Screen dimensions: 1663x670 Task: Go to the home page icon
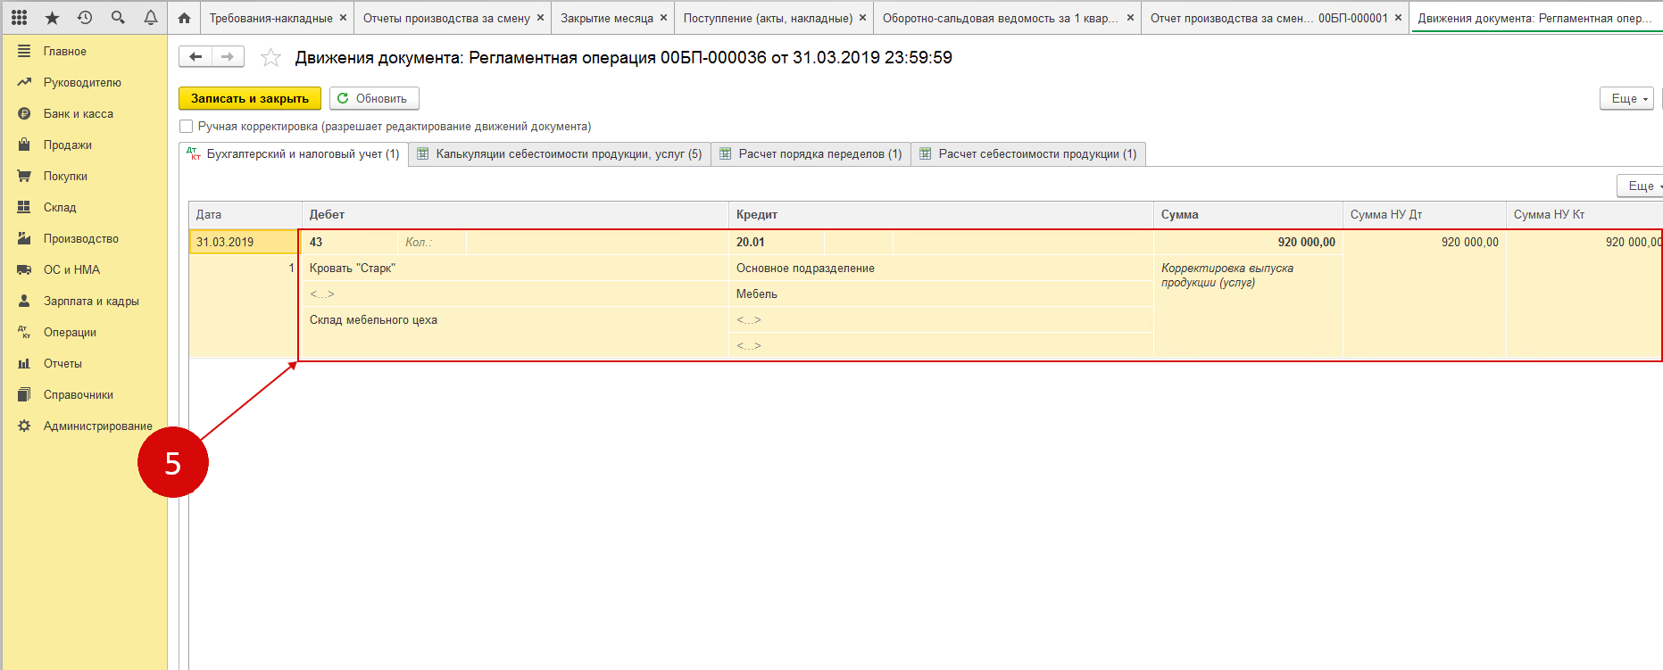184,18
